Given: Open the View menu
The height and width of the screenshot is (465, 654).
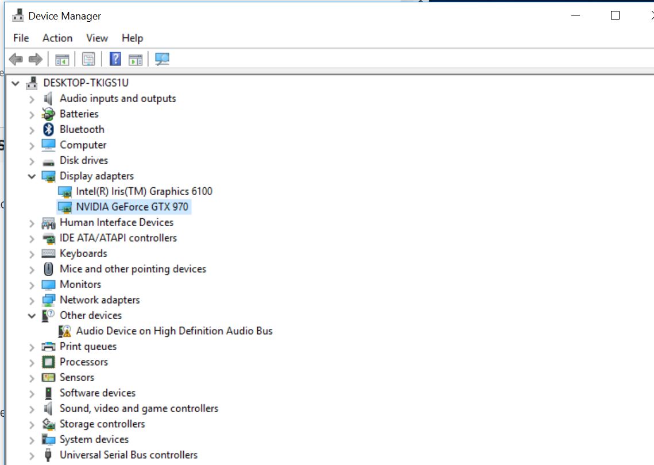Looking at the screenshot, I should point(97,38).
